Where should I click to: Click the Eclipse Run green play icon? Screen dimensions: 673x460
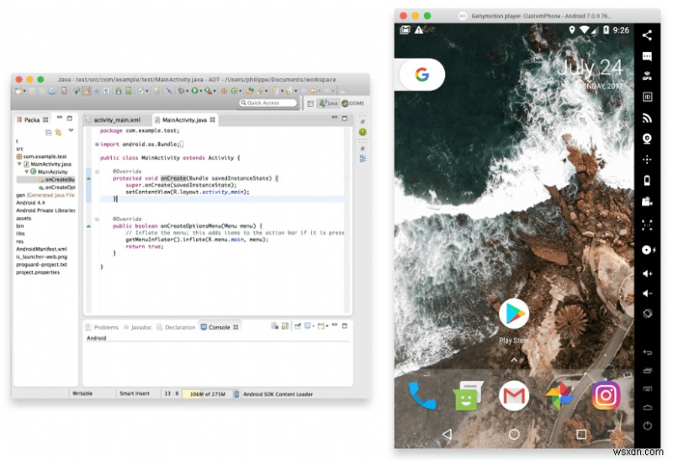click(x=194, y=91)
